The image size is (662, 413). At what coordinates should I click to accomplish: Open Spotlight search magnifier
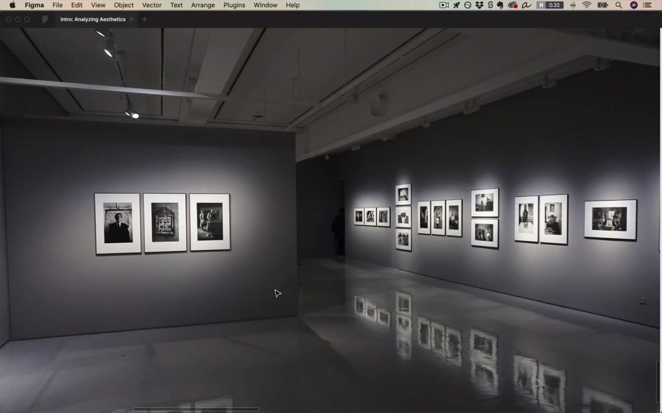pyautogui.click(x=618, y=5)
